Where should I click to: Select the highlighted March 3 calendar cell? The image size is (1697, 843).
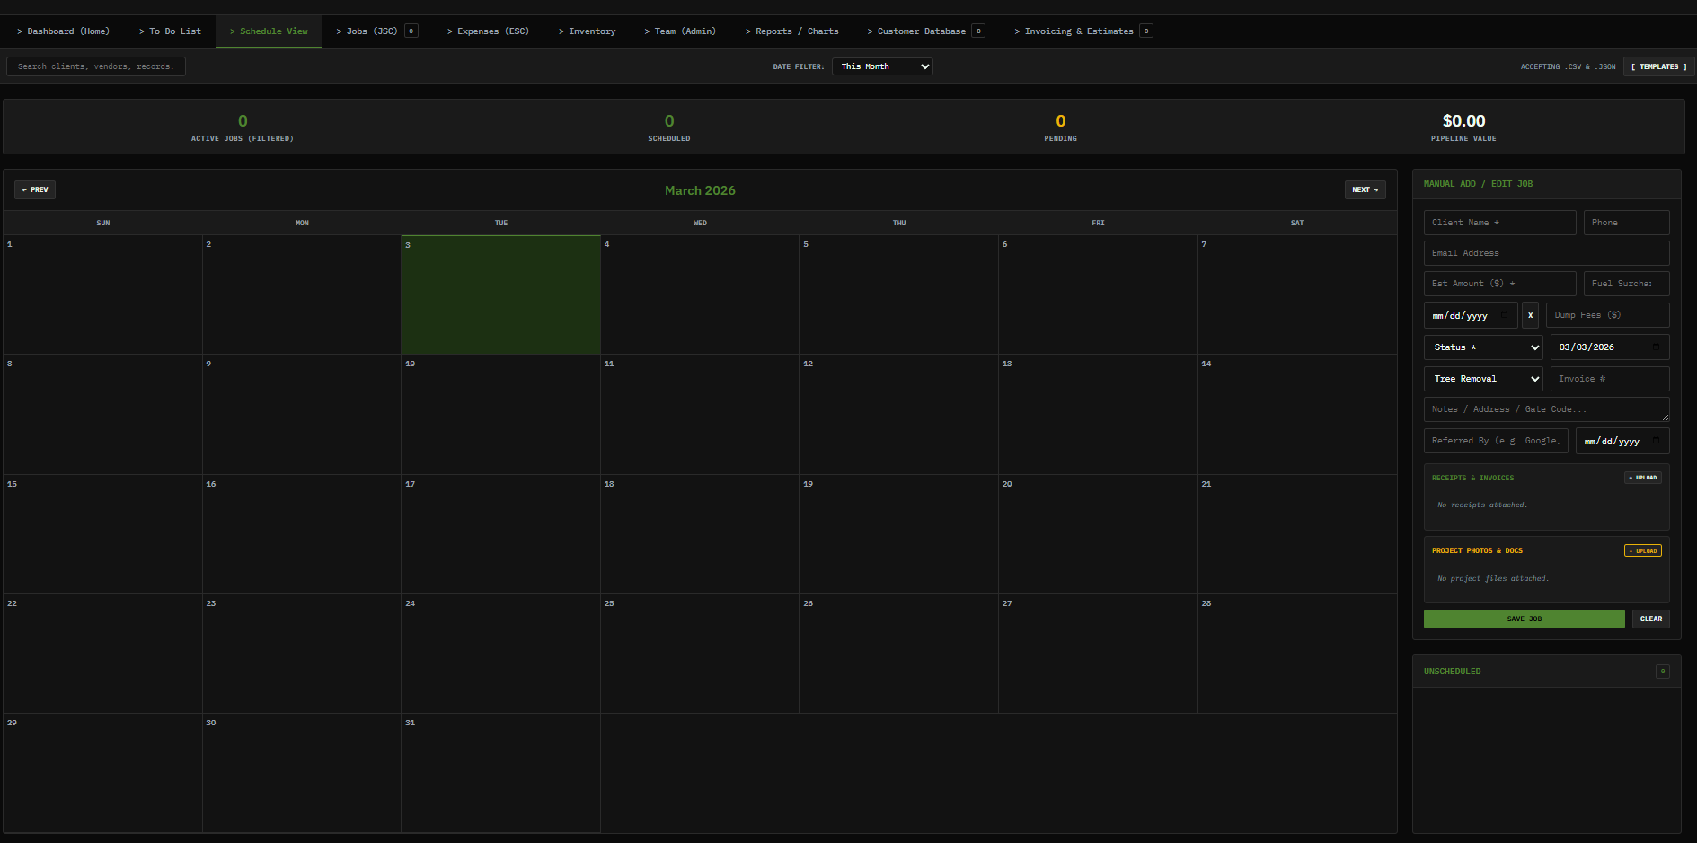500,294
